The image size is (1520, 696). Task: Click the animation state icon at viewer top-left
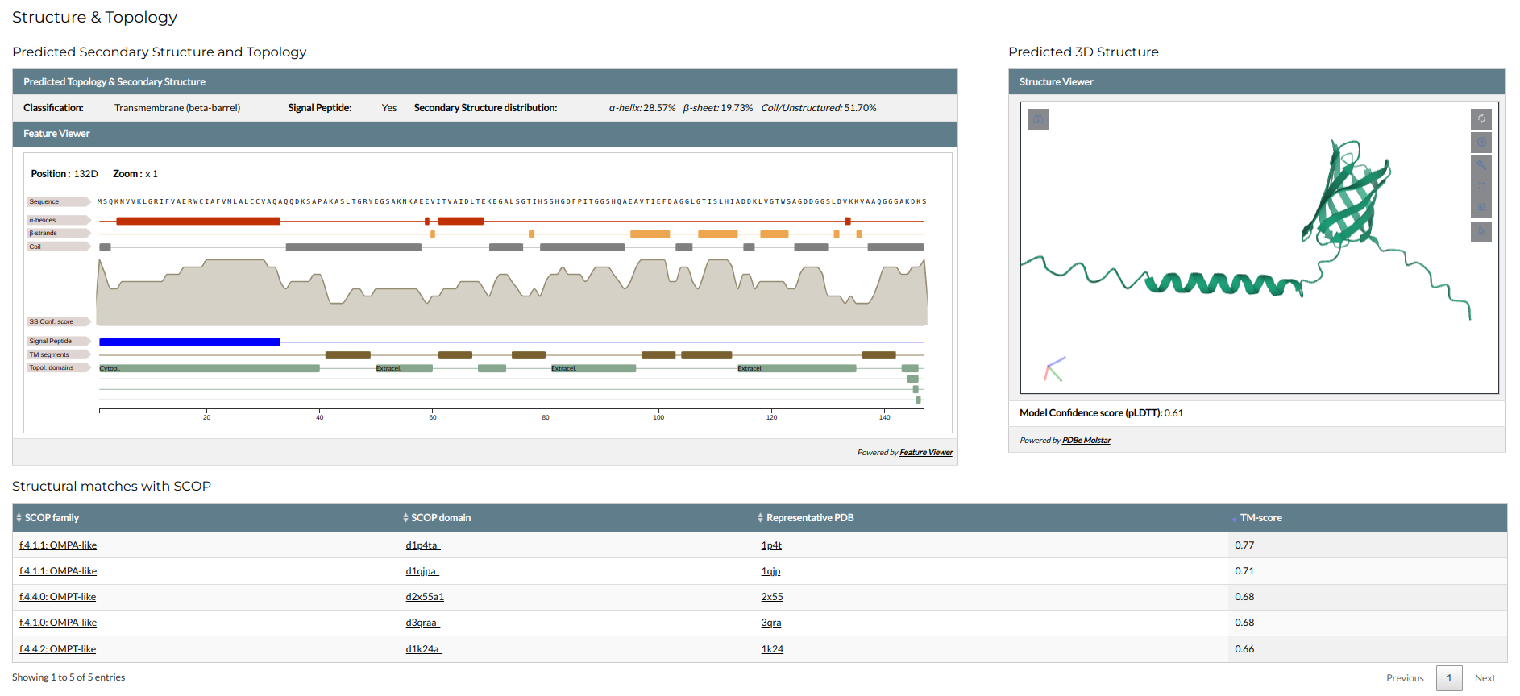(x=1038, y=119)
